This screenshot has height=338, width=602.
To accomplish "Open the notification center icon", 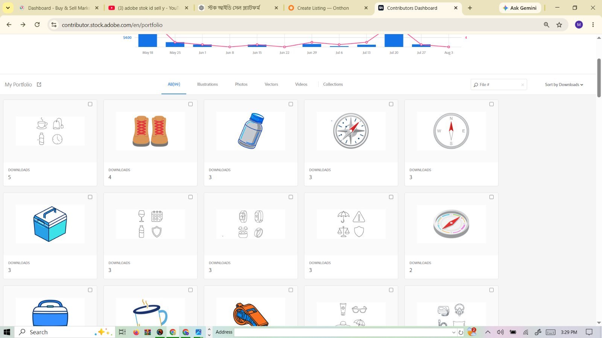I will (x=589, y=332).
